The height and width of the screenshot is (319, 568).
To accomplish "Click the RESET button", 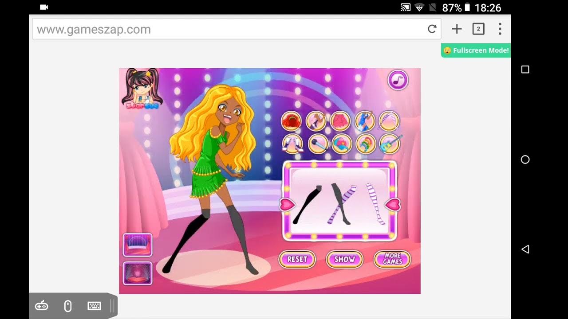I will coord(297,259).
